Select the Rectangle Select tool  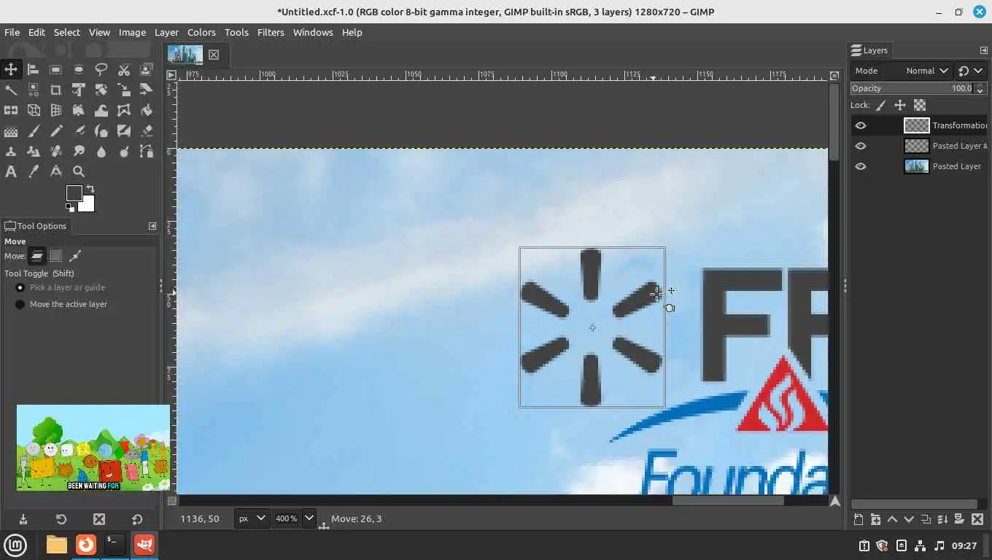(x=55, y=69)
